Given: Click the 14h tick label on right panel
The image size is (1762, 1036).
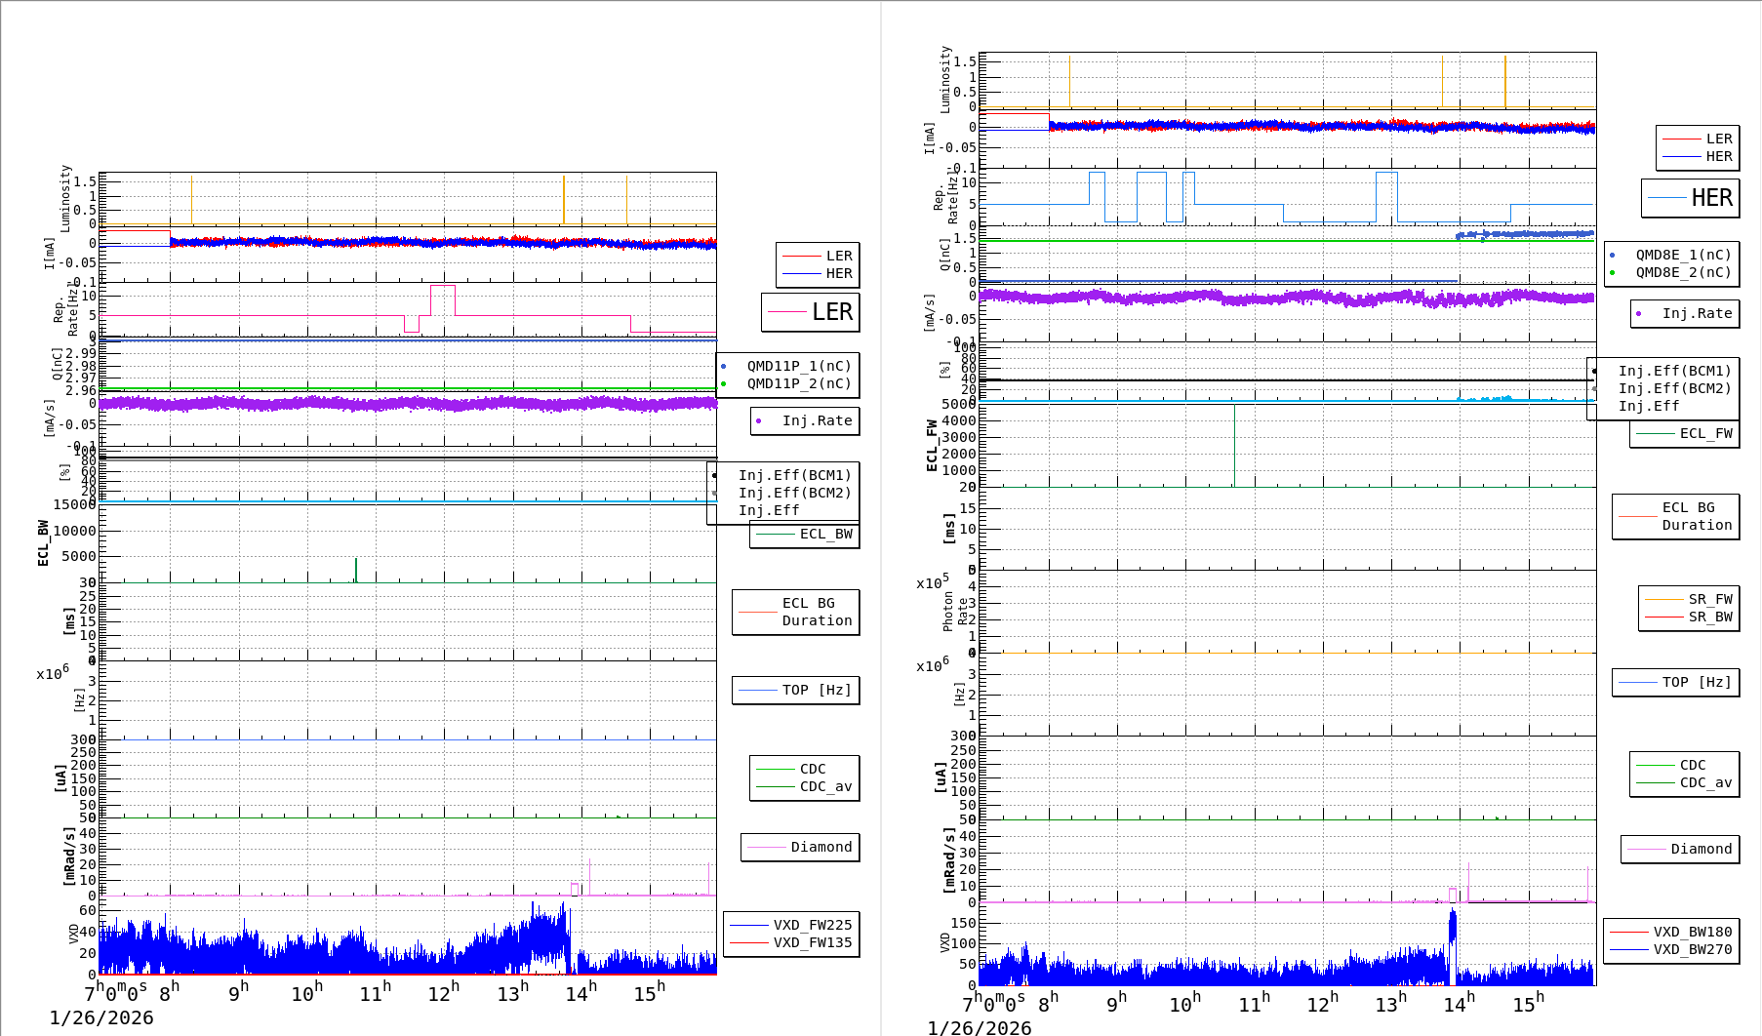Looking at the screenshot, I should [1459, 1003].
